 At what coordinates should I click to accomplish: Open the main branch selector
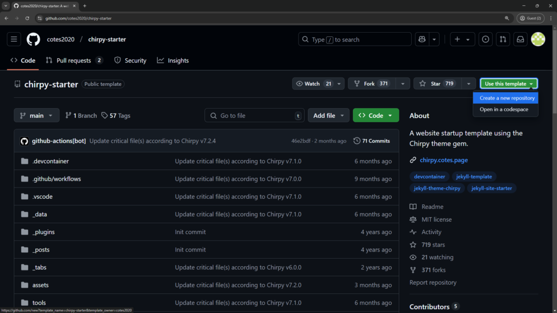coord(36,115)
